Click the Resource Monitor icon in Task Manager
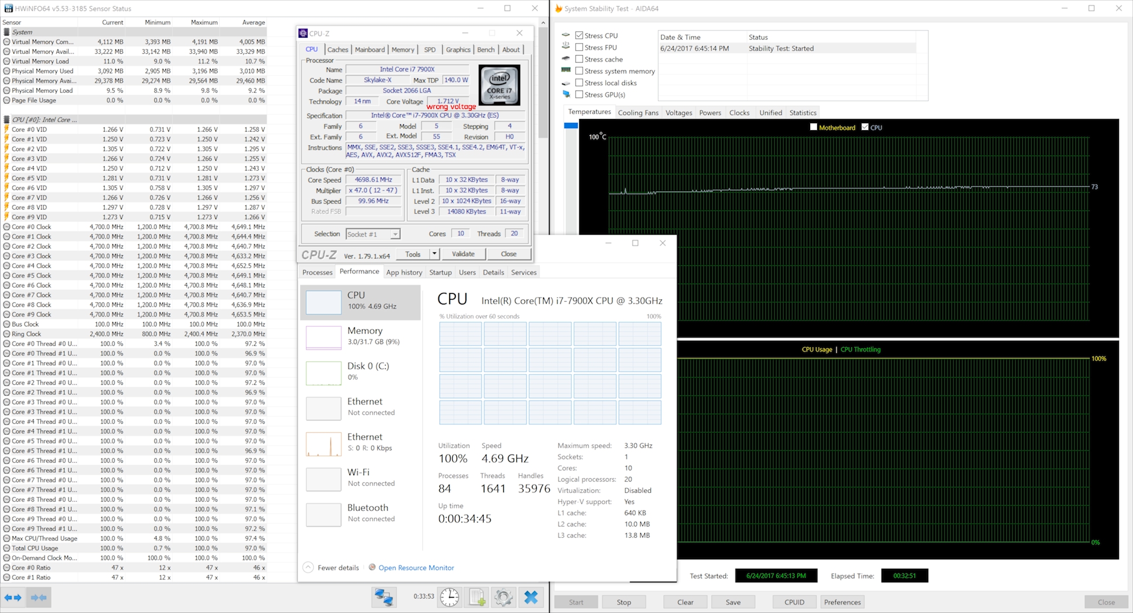The width and height of the screenshot is (1133, 613). pyautogui.click(x=372, y=567)
